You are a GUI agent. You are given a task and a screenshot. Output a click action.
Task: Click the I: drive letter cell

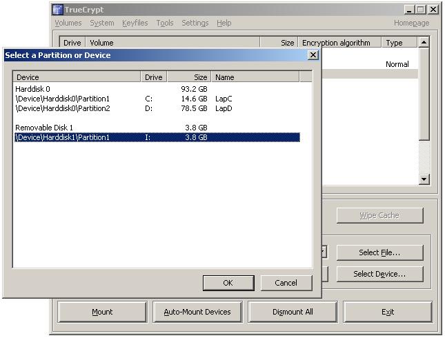(148, 137)
